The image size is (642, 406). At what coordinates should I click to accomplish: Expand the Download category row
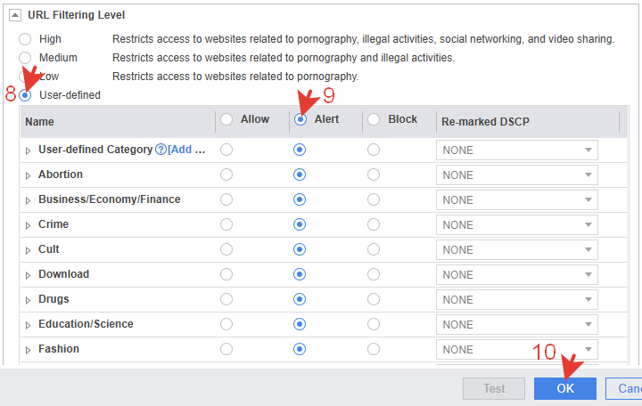click(29, 275)
